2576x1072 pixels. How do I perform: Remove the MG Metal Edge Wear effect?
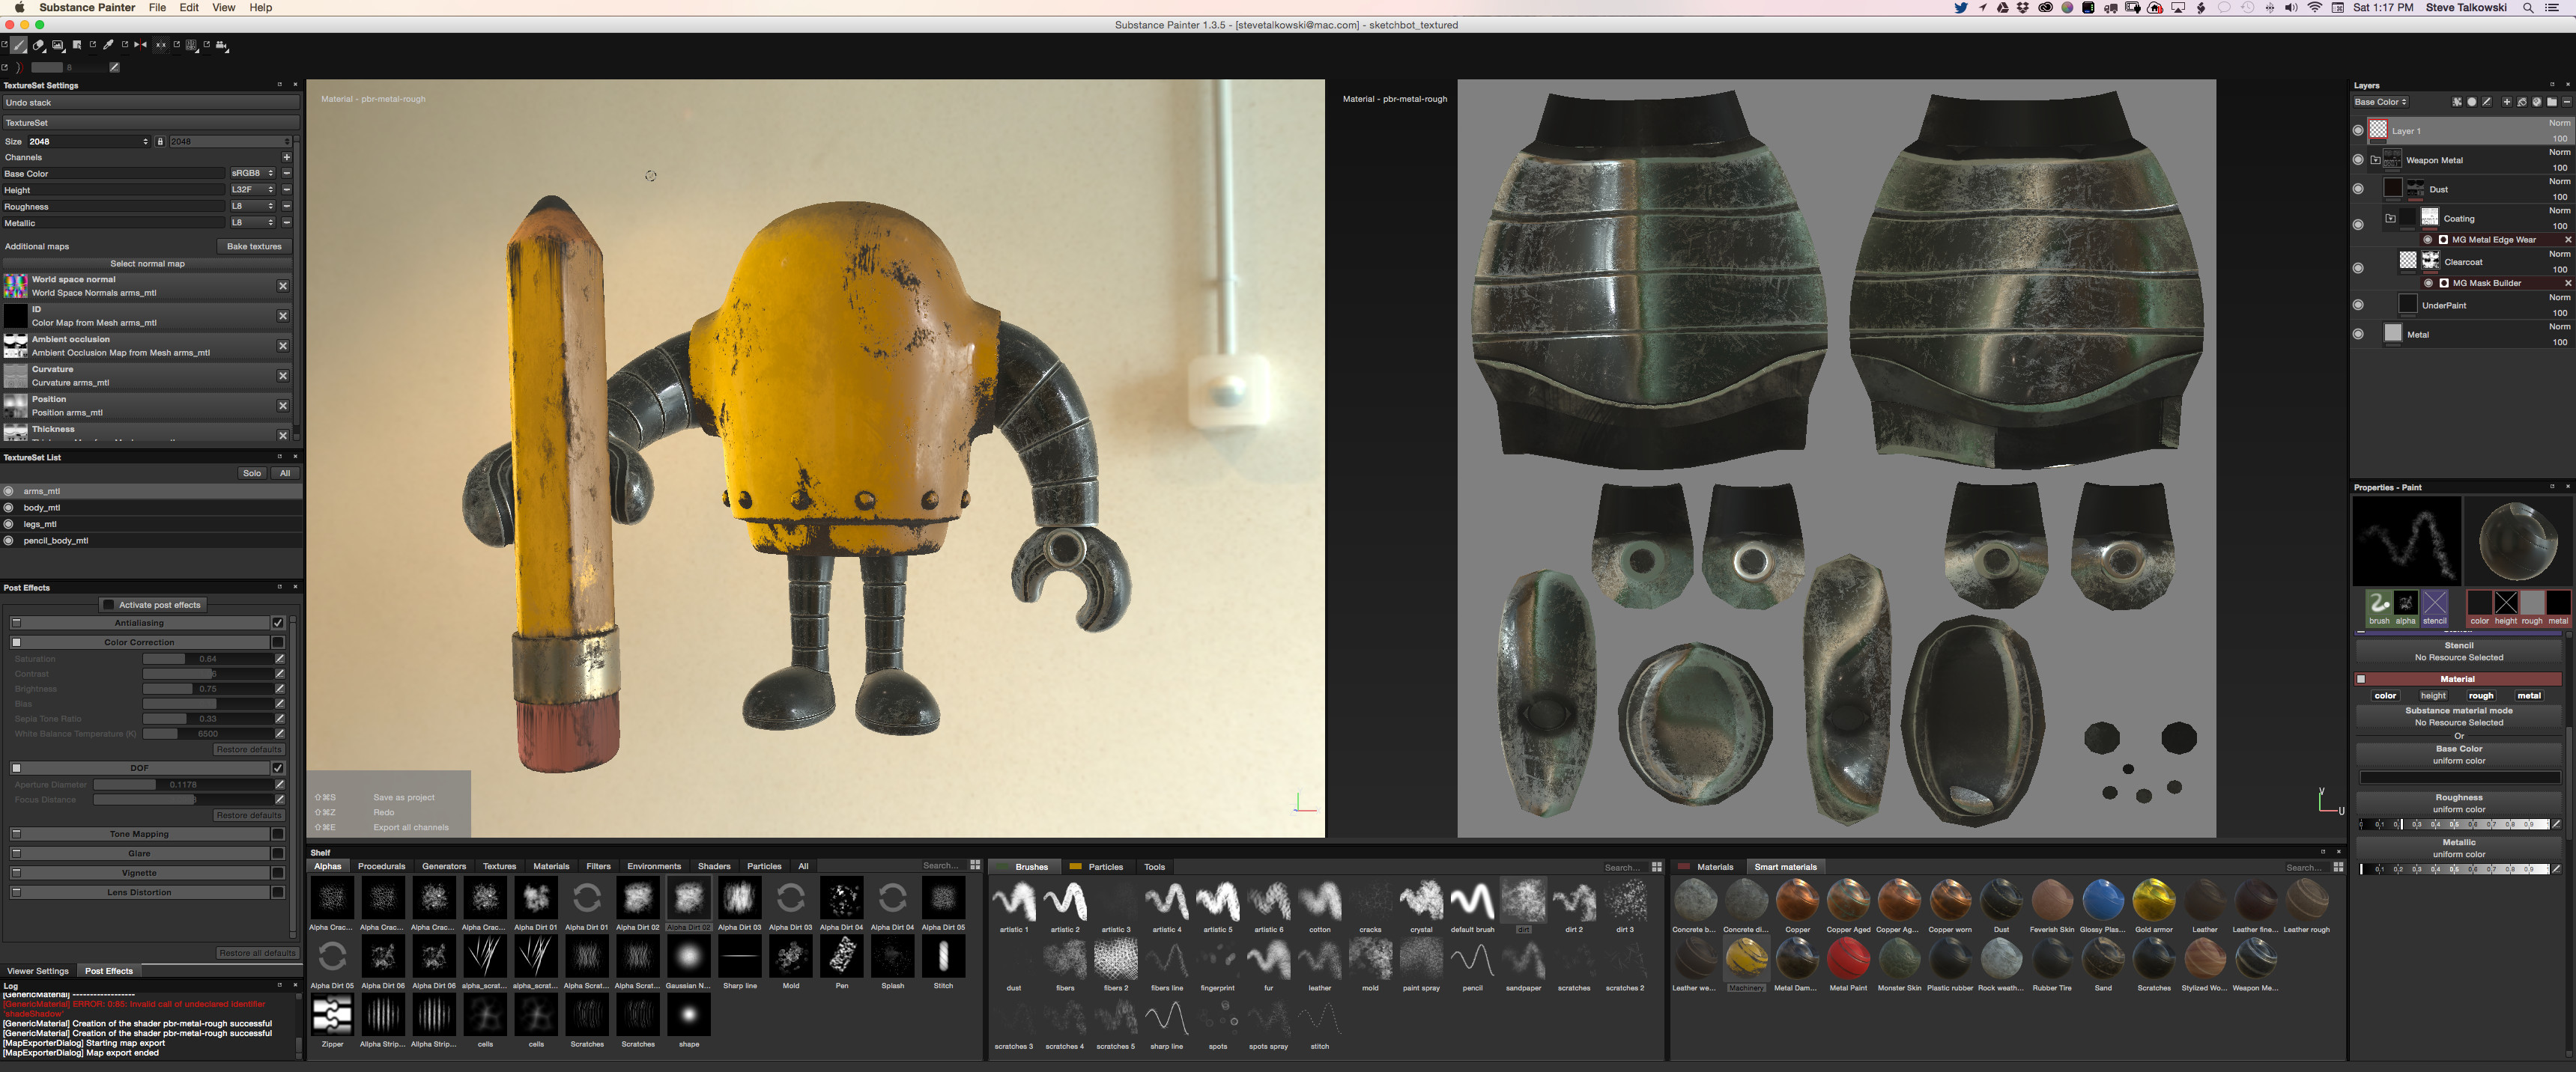(x=2568, y=240)
